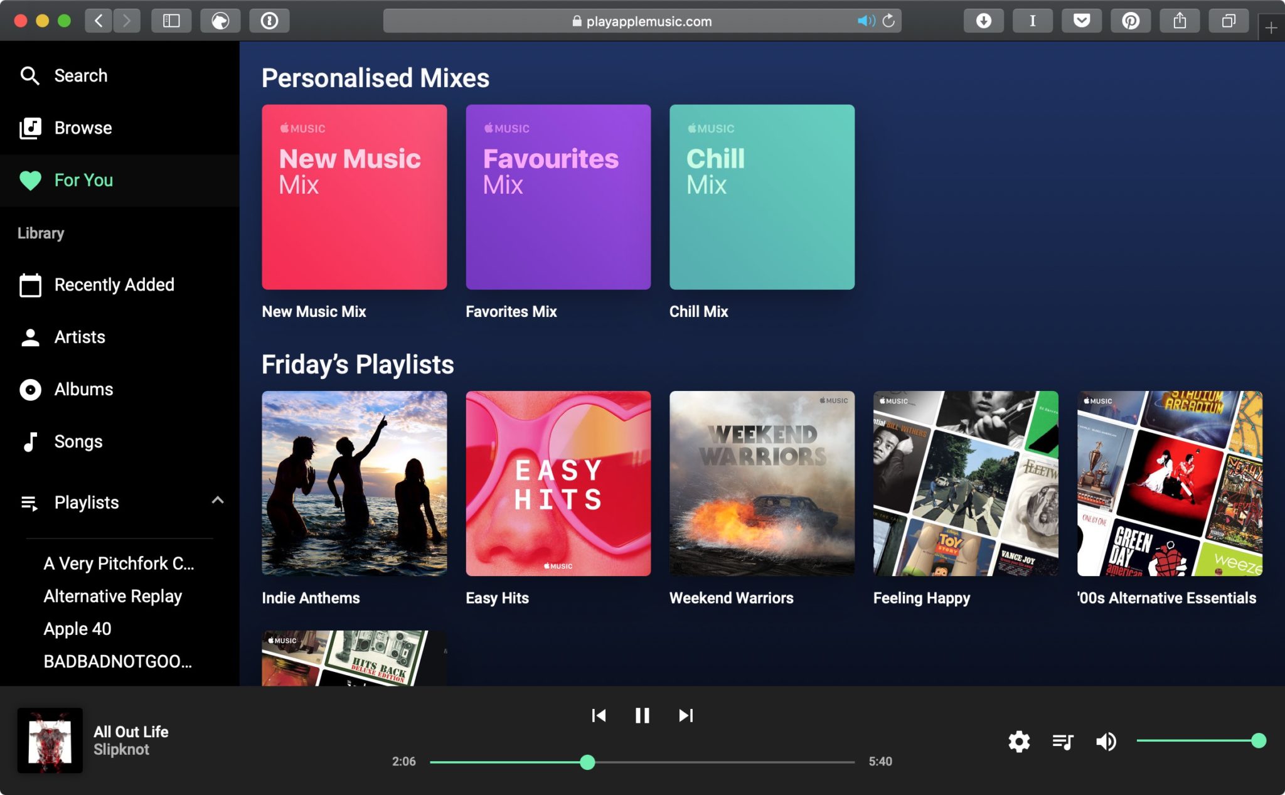Viewport: 1285px width, 795px height.
Task: Click the round extension icon next to sidebar button
Action: pos(220,21)
